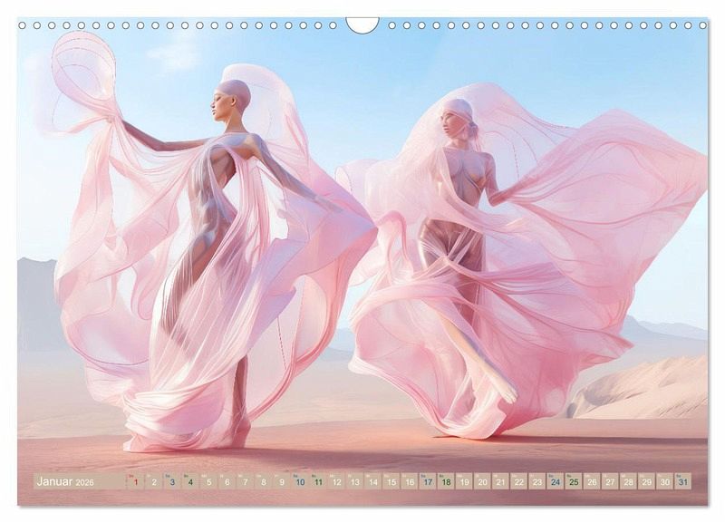Select day 1 in the calendar strip

point(136,481)
